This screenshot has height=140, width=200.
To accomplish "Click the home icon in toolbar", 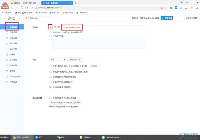I will 26,8.
